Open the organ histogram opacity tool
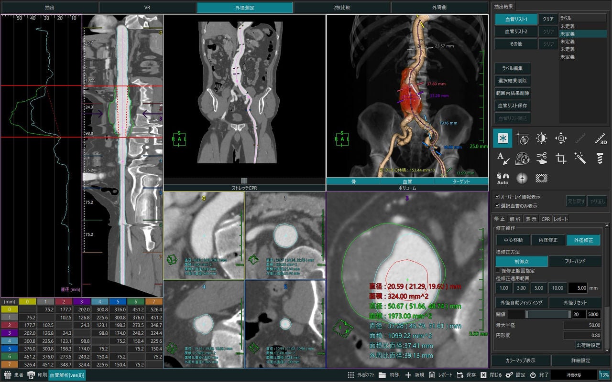 pos(522,158)
